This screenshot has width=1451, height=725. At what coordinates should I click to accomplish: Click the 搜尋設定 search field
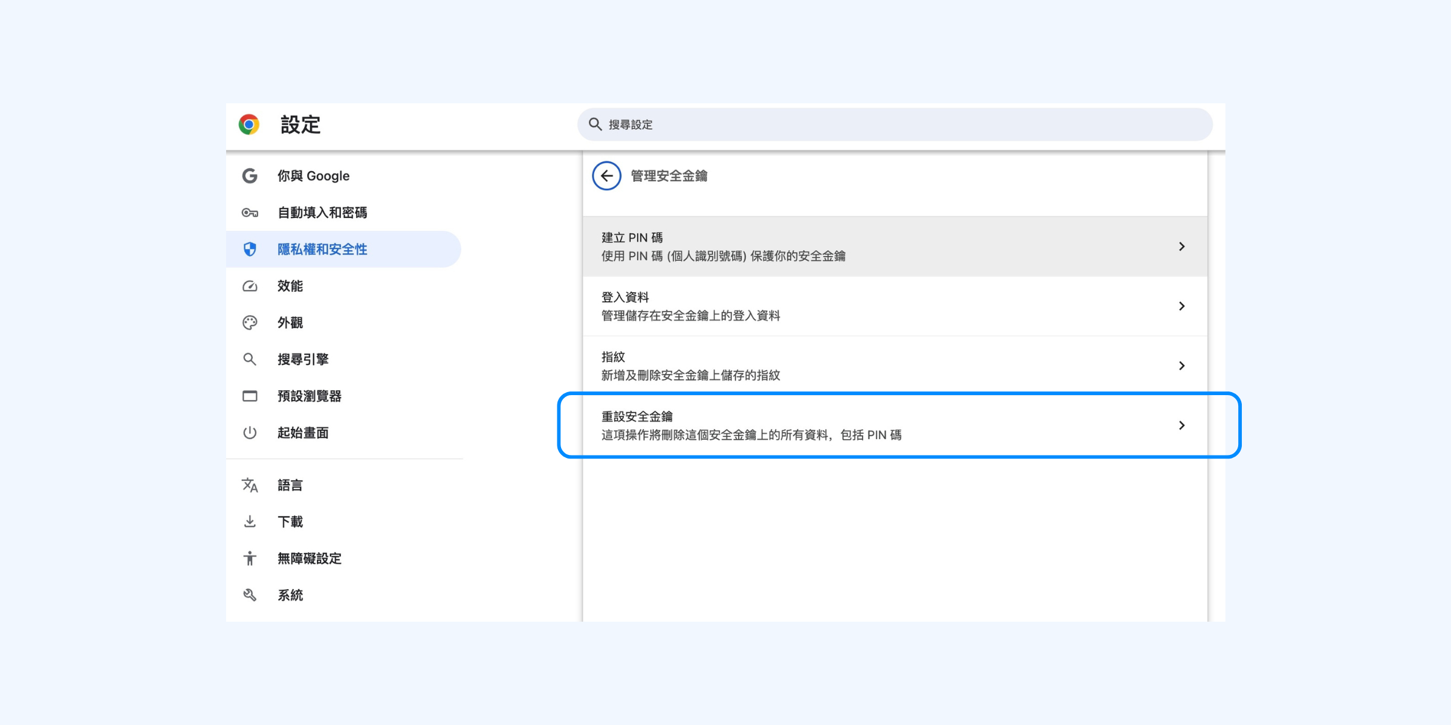point(895,124)
